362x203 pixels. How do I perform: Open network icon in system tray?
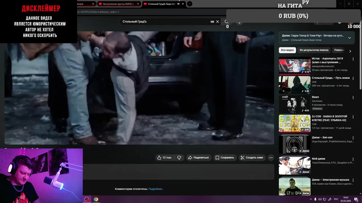click(325, 199)
